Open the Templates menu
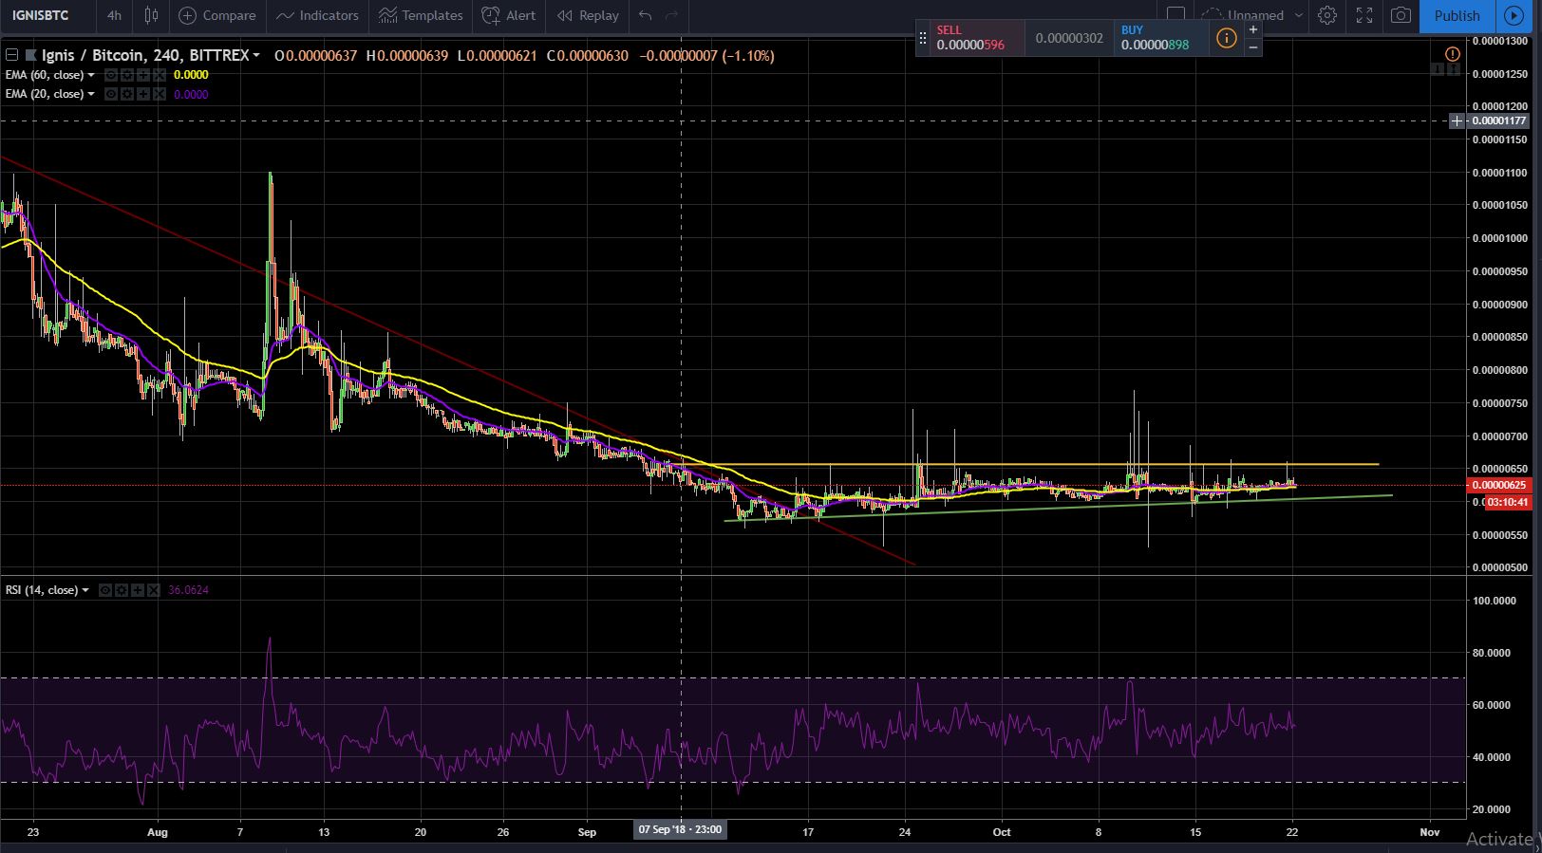The width and height of the screenshot is (1542, 853). 421,15
